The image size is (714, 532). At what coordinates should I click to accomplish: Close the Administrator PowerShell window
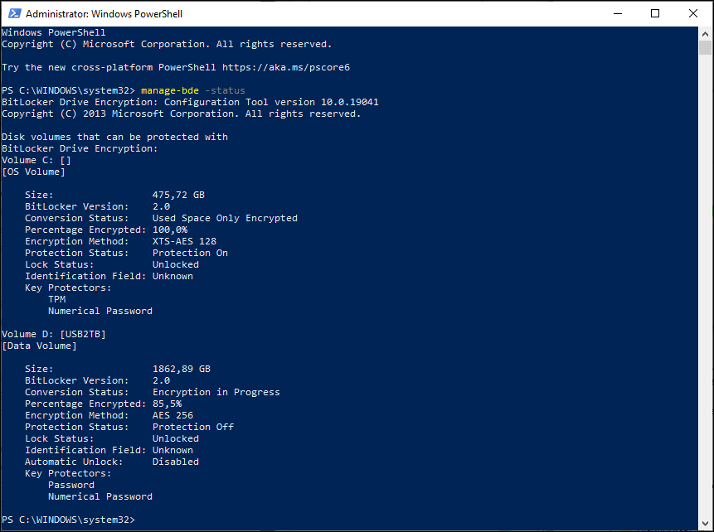tap(693, 13)
